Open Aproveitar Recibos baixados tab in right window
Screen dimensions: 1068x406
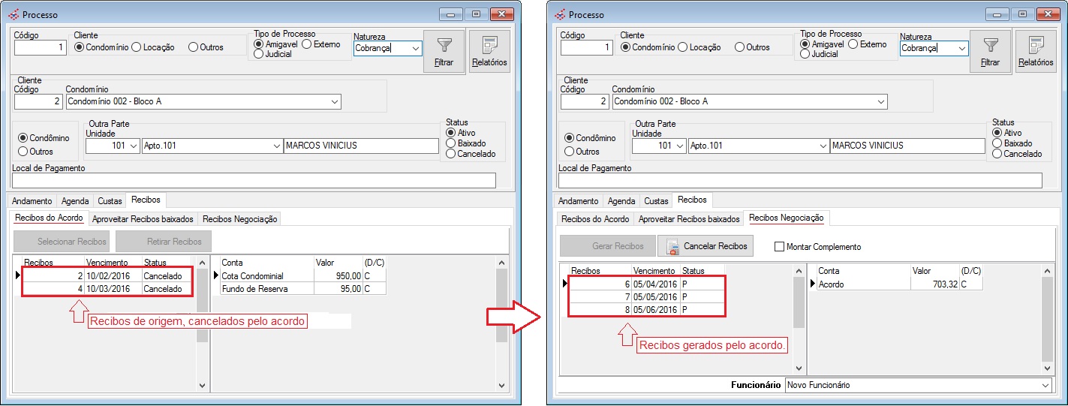[x=689, y=219]
